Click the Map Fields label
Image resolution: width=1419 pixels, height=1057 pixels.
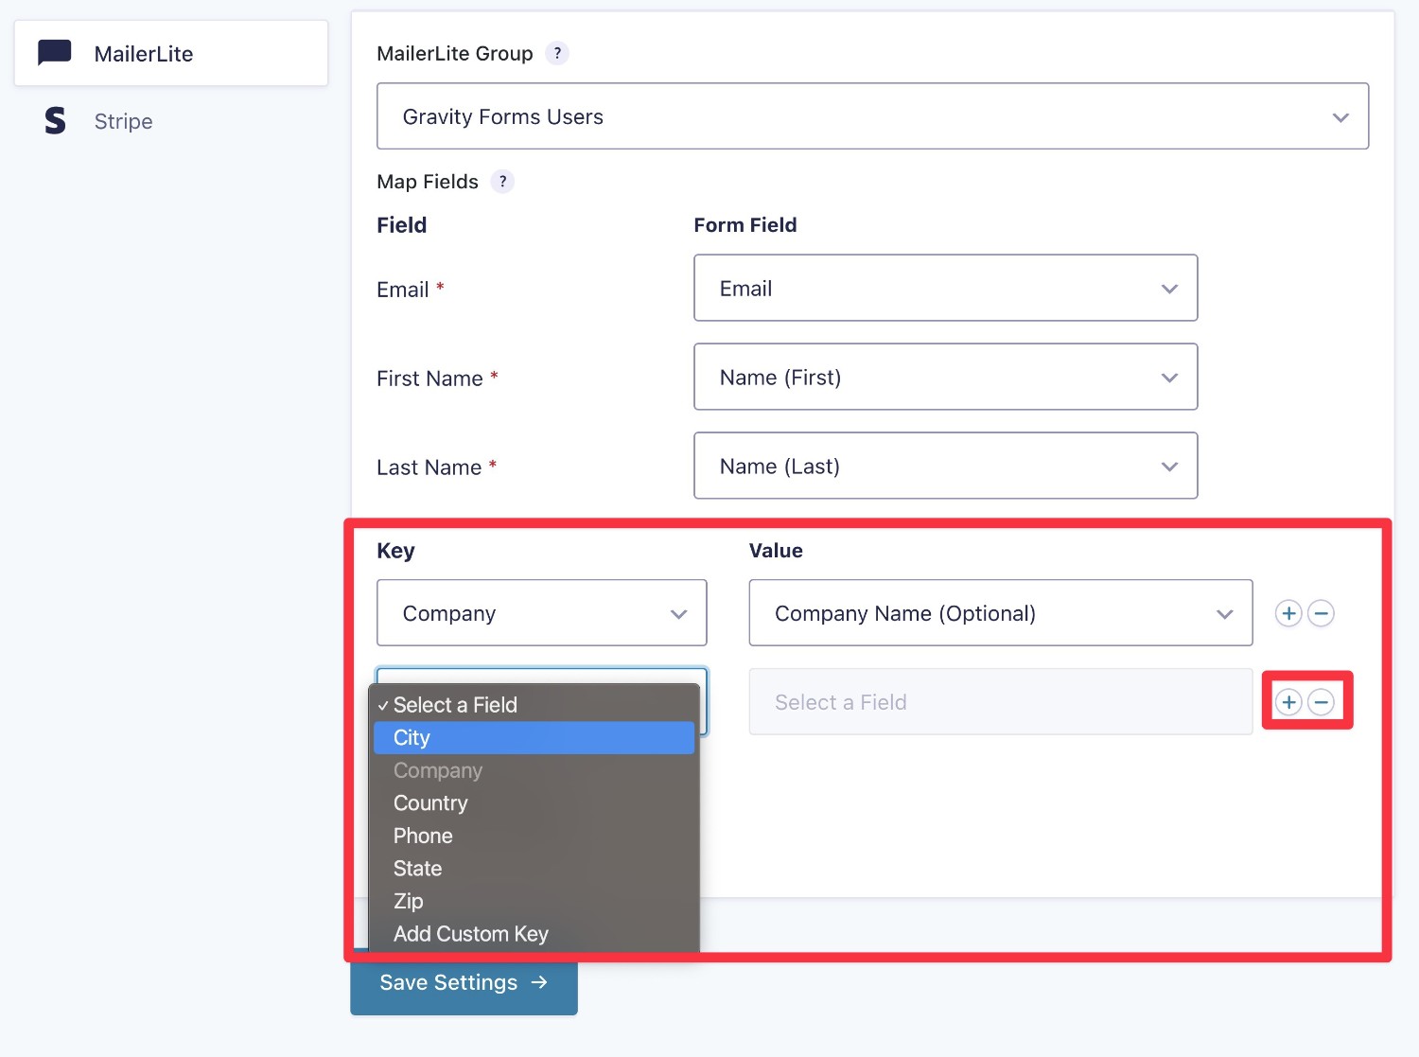coord(428,182)
